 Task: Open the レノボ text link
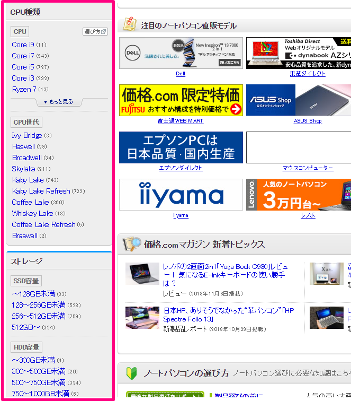coord(308,215)
